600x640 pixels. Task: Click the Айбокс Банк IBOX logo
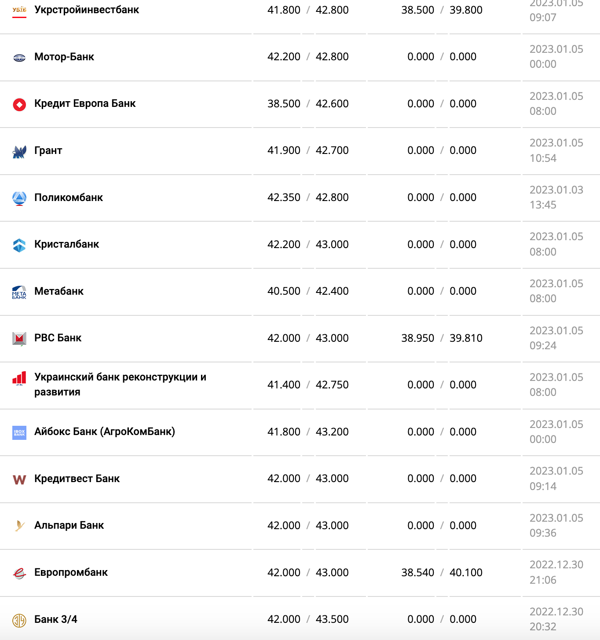[x=19, y=432]
